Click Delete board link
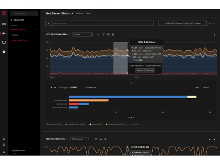Image resolution: width=220 pixels, height=165 pixels. (88, 13)
